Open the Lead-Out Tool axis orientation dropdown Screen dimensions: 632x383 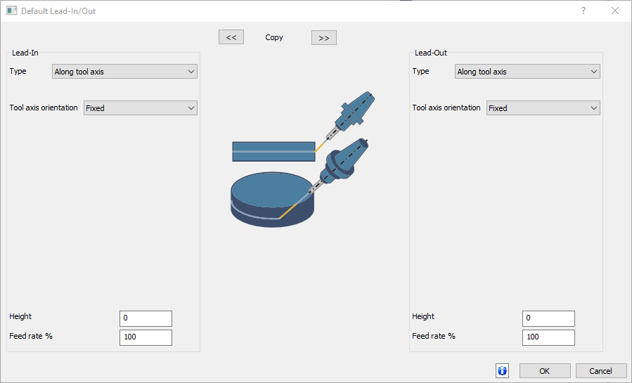543,108
